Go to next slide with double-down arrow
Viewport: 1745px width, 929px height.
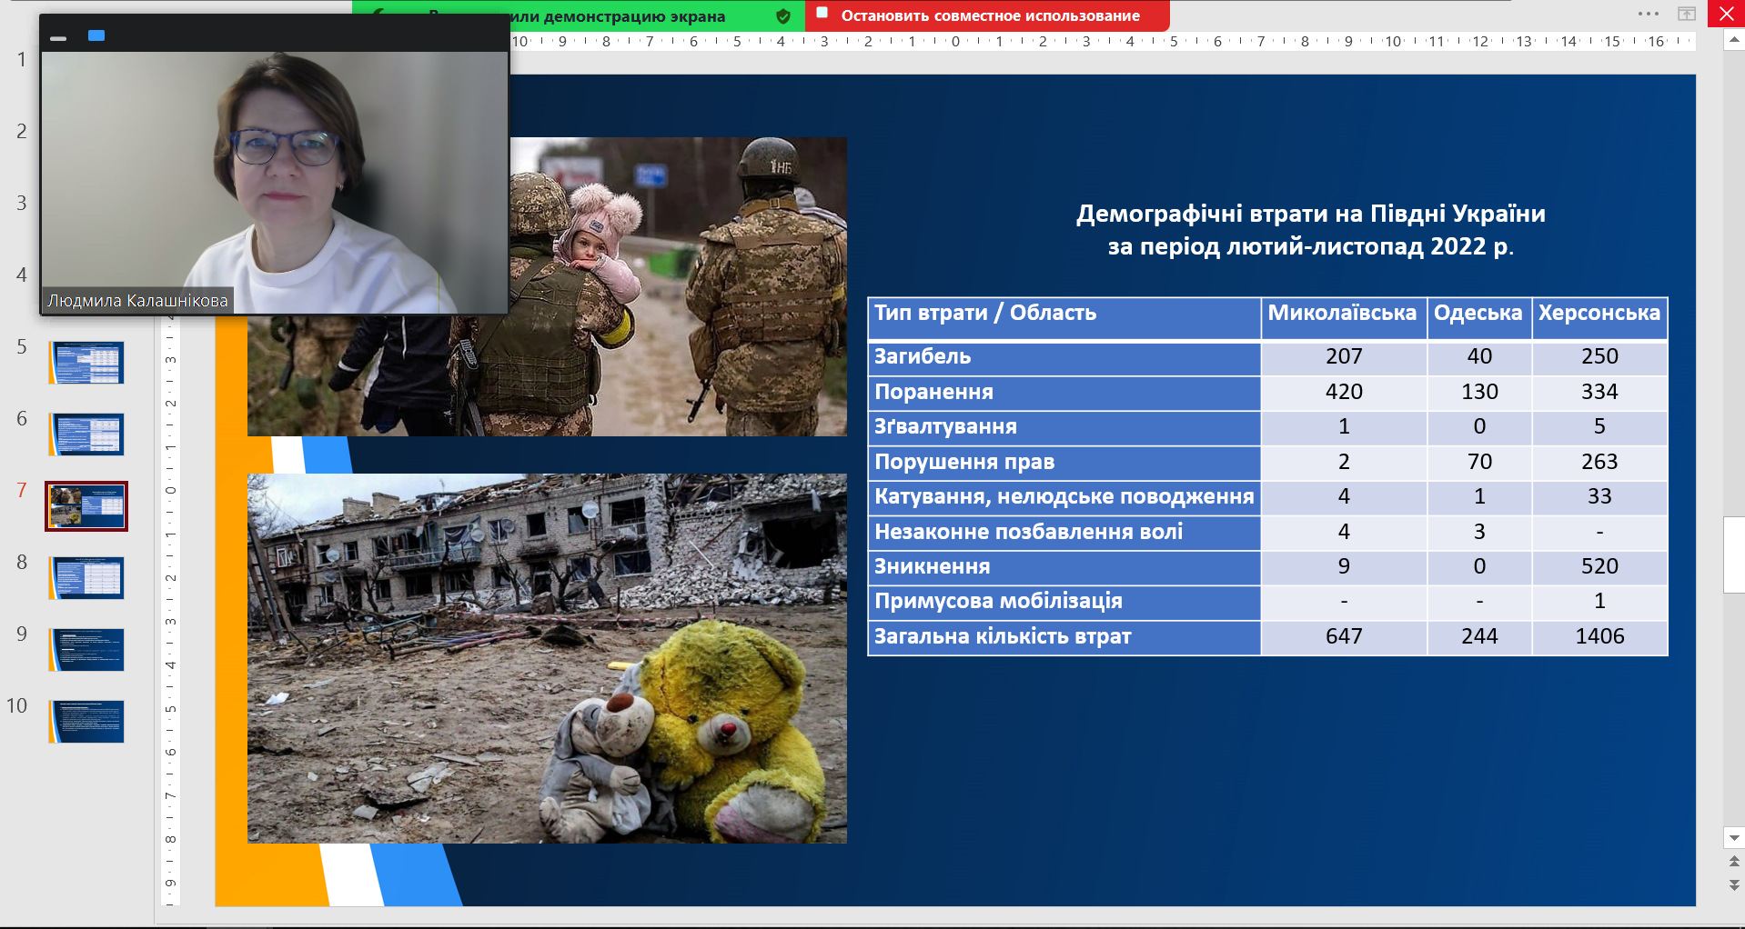[x=1734, y=884]
